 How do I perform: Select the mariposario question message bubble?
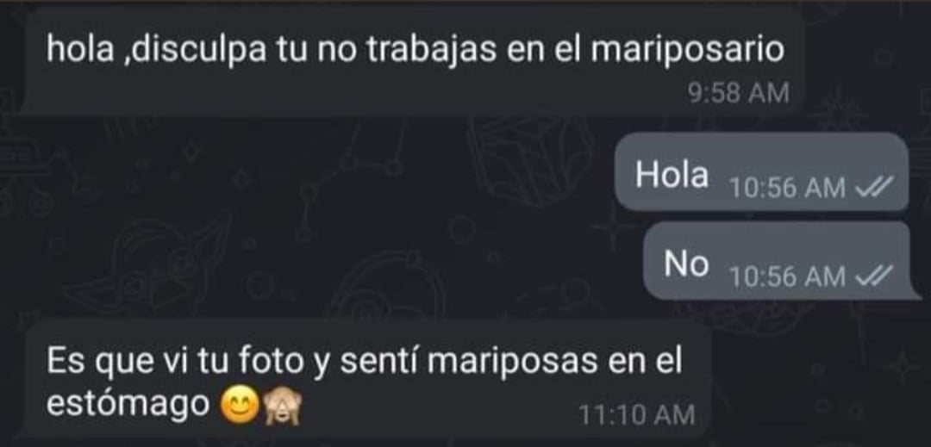[x=413, y=59]
